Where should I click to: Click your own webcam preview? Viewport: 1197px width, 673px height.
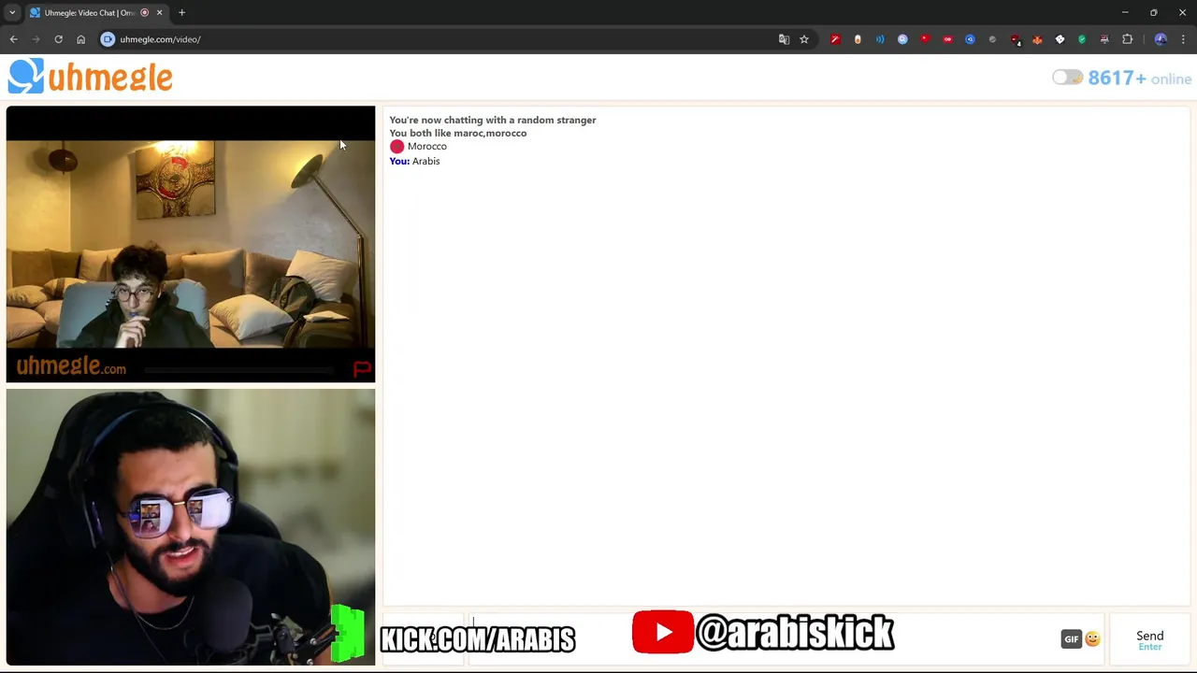[x=191, y=527]
